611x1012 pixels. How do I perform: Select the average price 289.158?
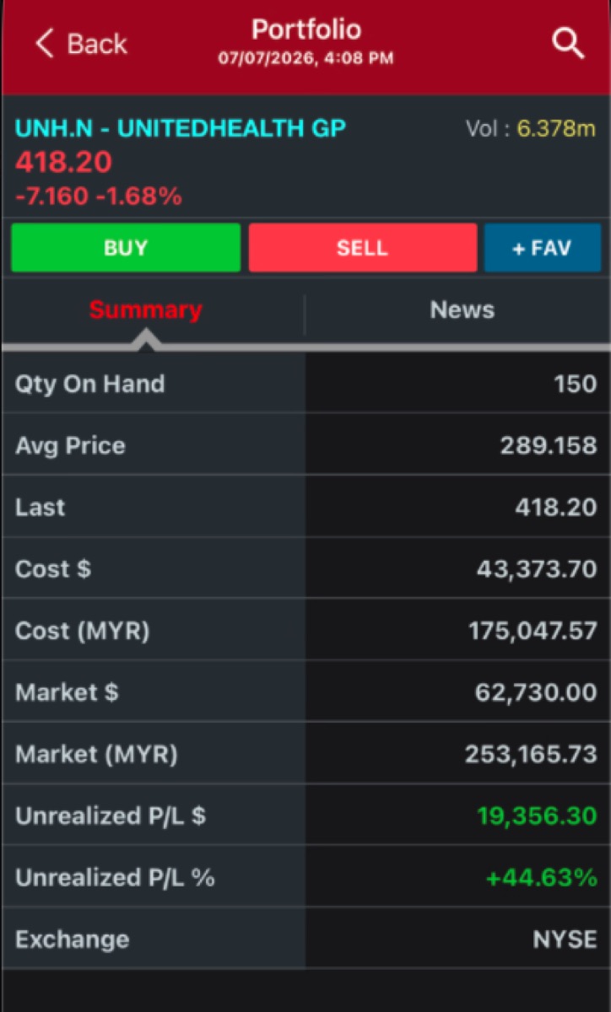pos(549,445)
